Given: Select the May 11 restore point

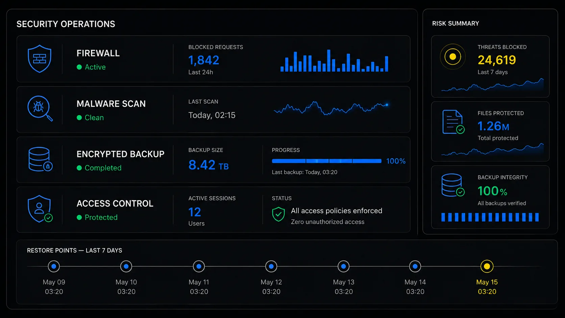Looking at the screenshot, I should point(199,266).
